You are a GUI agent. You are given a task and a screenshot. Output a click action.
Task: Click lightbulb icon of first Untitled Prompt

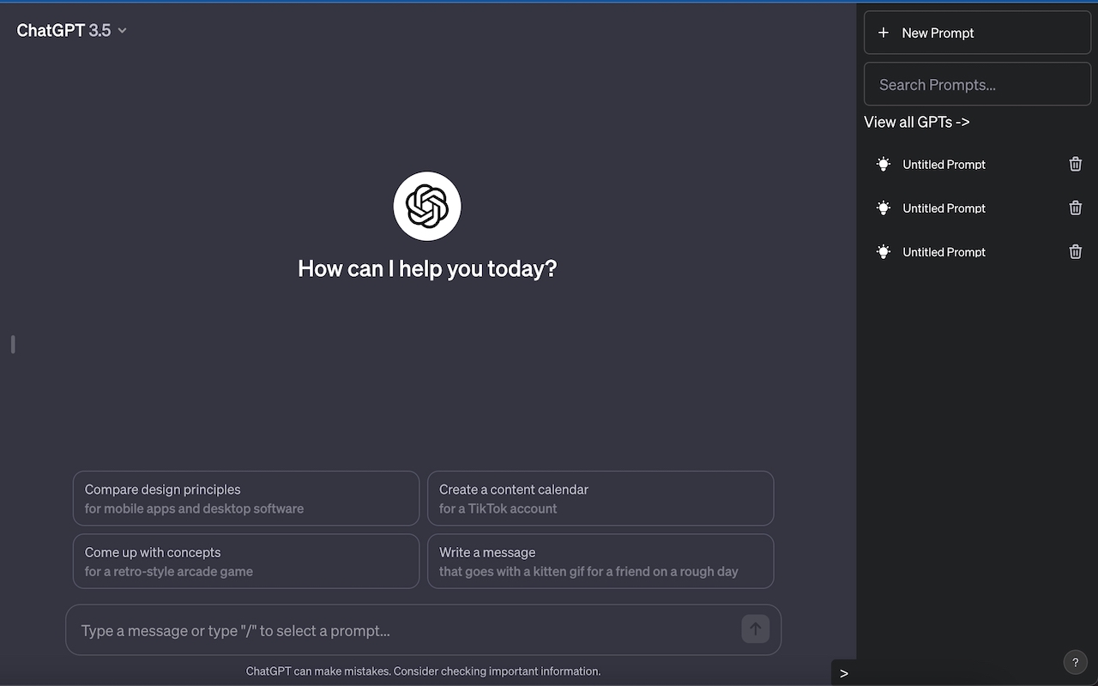(884, 164)
